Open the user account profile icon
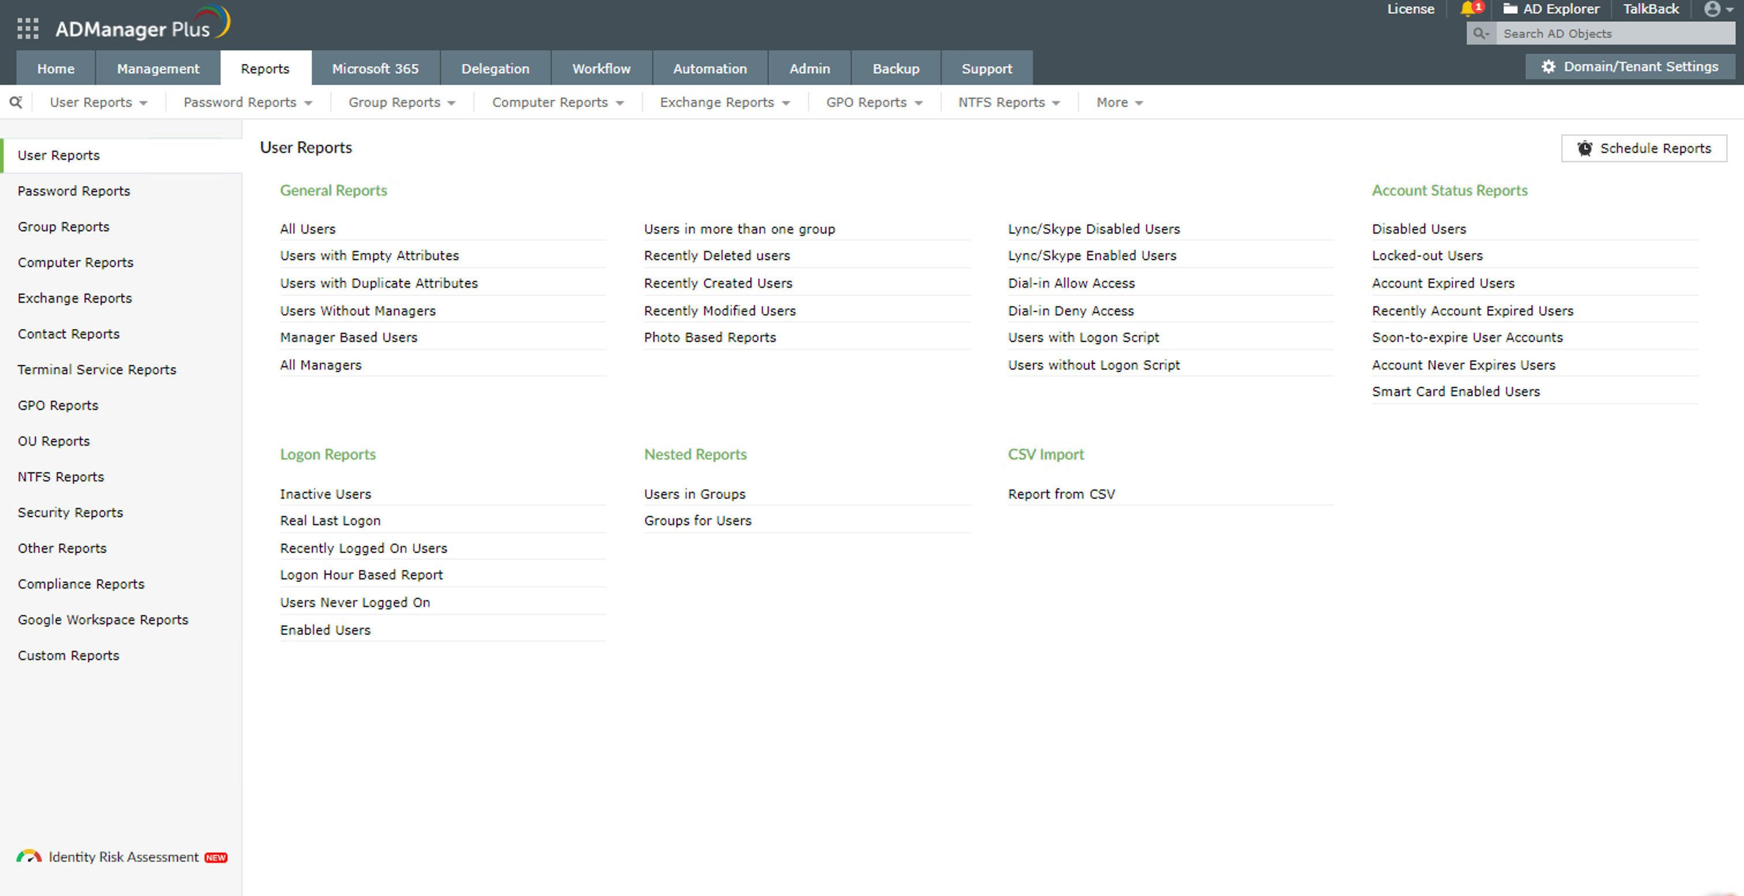 click(1712, 9)
